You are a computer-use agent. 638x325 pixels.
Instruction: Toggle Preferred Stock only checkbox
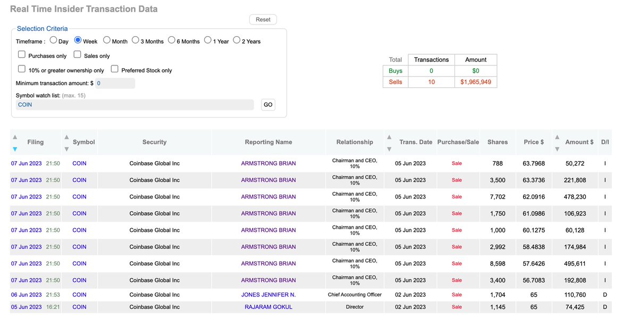(114, 69)
